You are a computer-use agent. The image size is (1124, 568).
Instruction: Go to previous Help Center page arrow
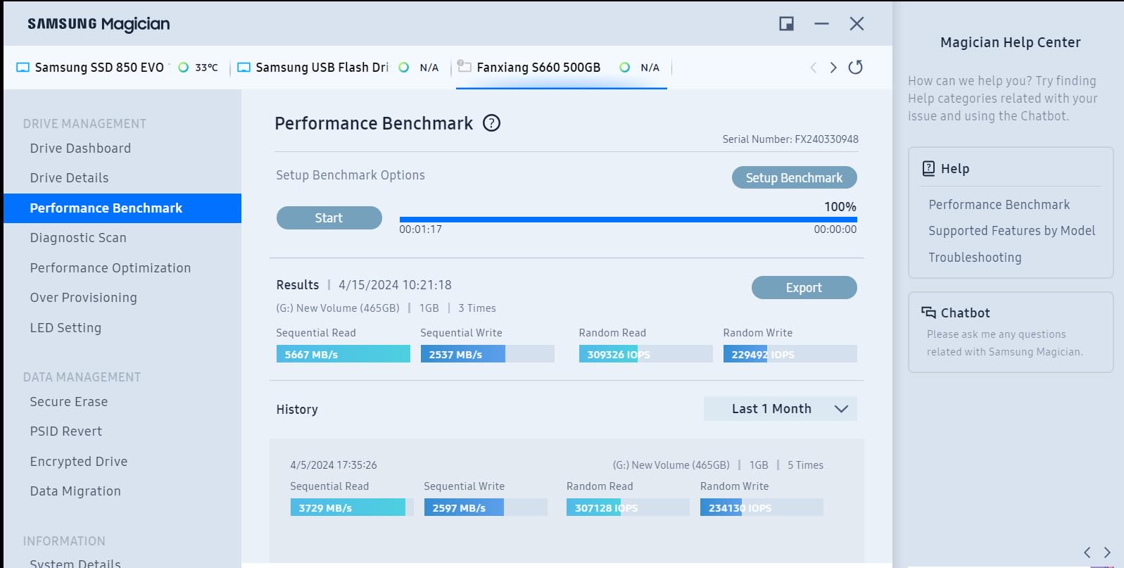tap(1087, 553)
